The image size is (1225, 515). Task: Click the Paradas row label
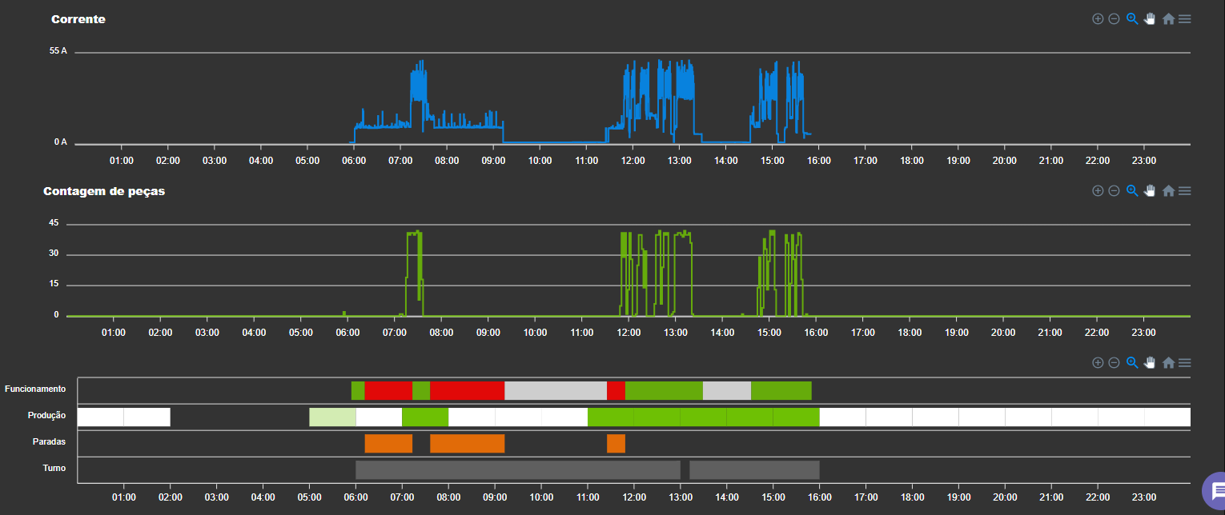click(47, 441)
